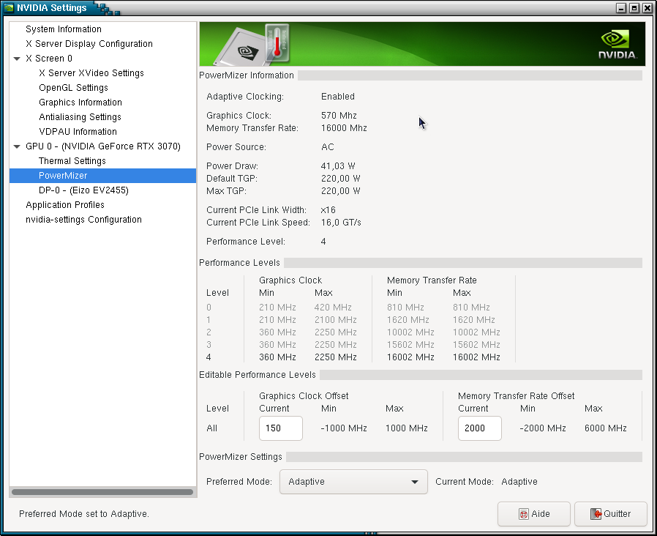Click the 'AC' power source value

(328, 147)
